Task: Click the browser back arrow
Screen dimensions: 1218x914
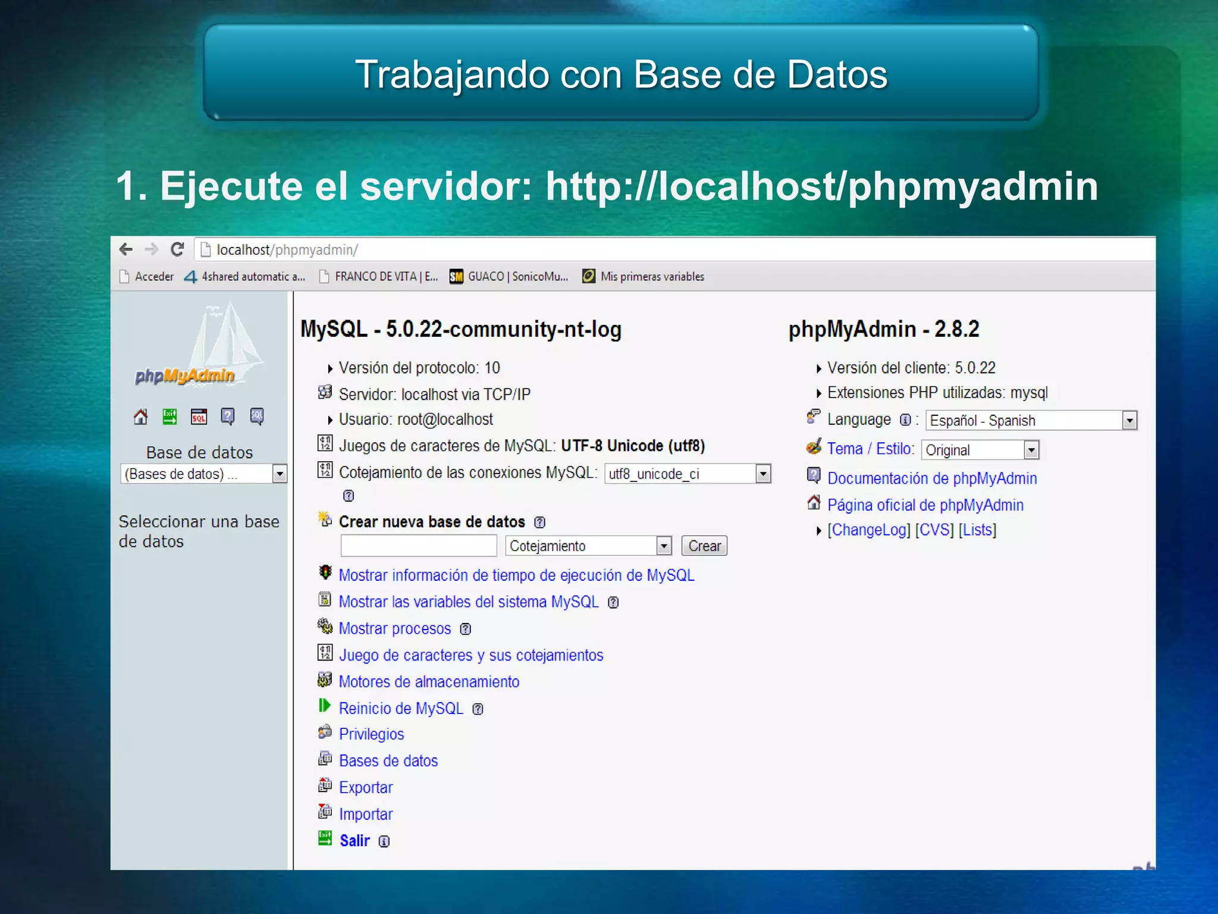Action: tap(125, 249)
